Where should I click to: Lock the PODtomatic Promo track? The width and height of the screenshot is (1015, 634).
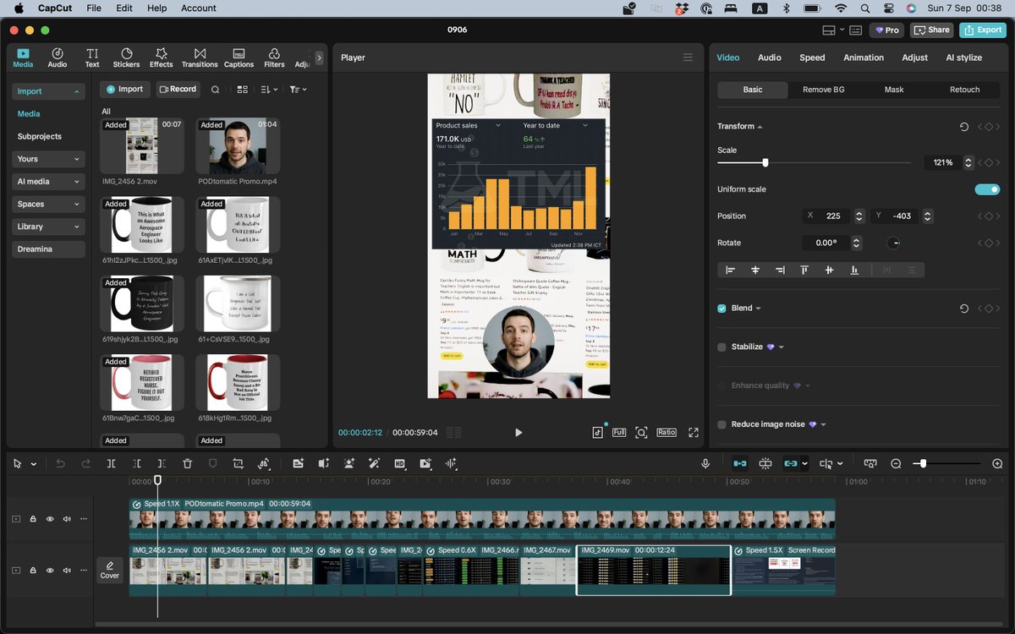click(x=33, y=519)
